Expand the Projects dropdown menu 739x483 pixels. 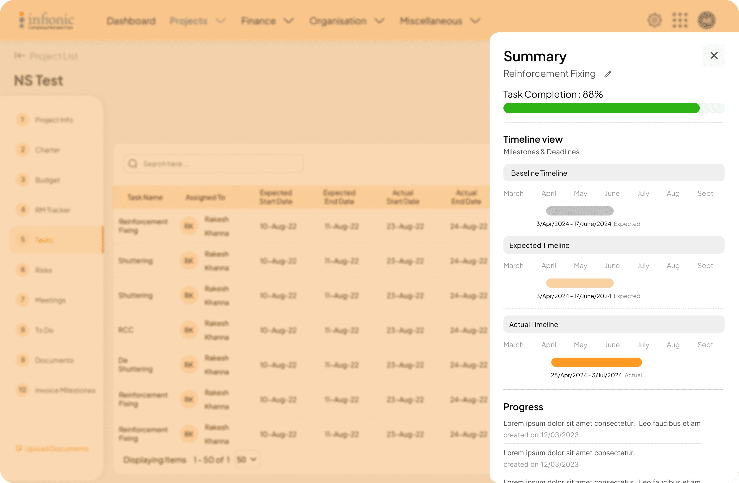(220, 21)
